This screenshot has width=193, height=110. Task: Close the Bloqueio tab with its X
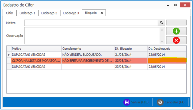102,13
